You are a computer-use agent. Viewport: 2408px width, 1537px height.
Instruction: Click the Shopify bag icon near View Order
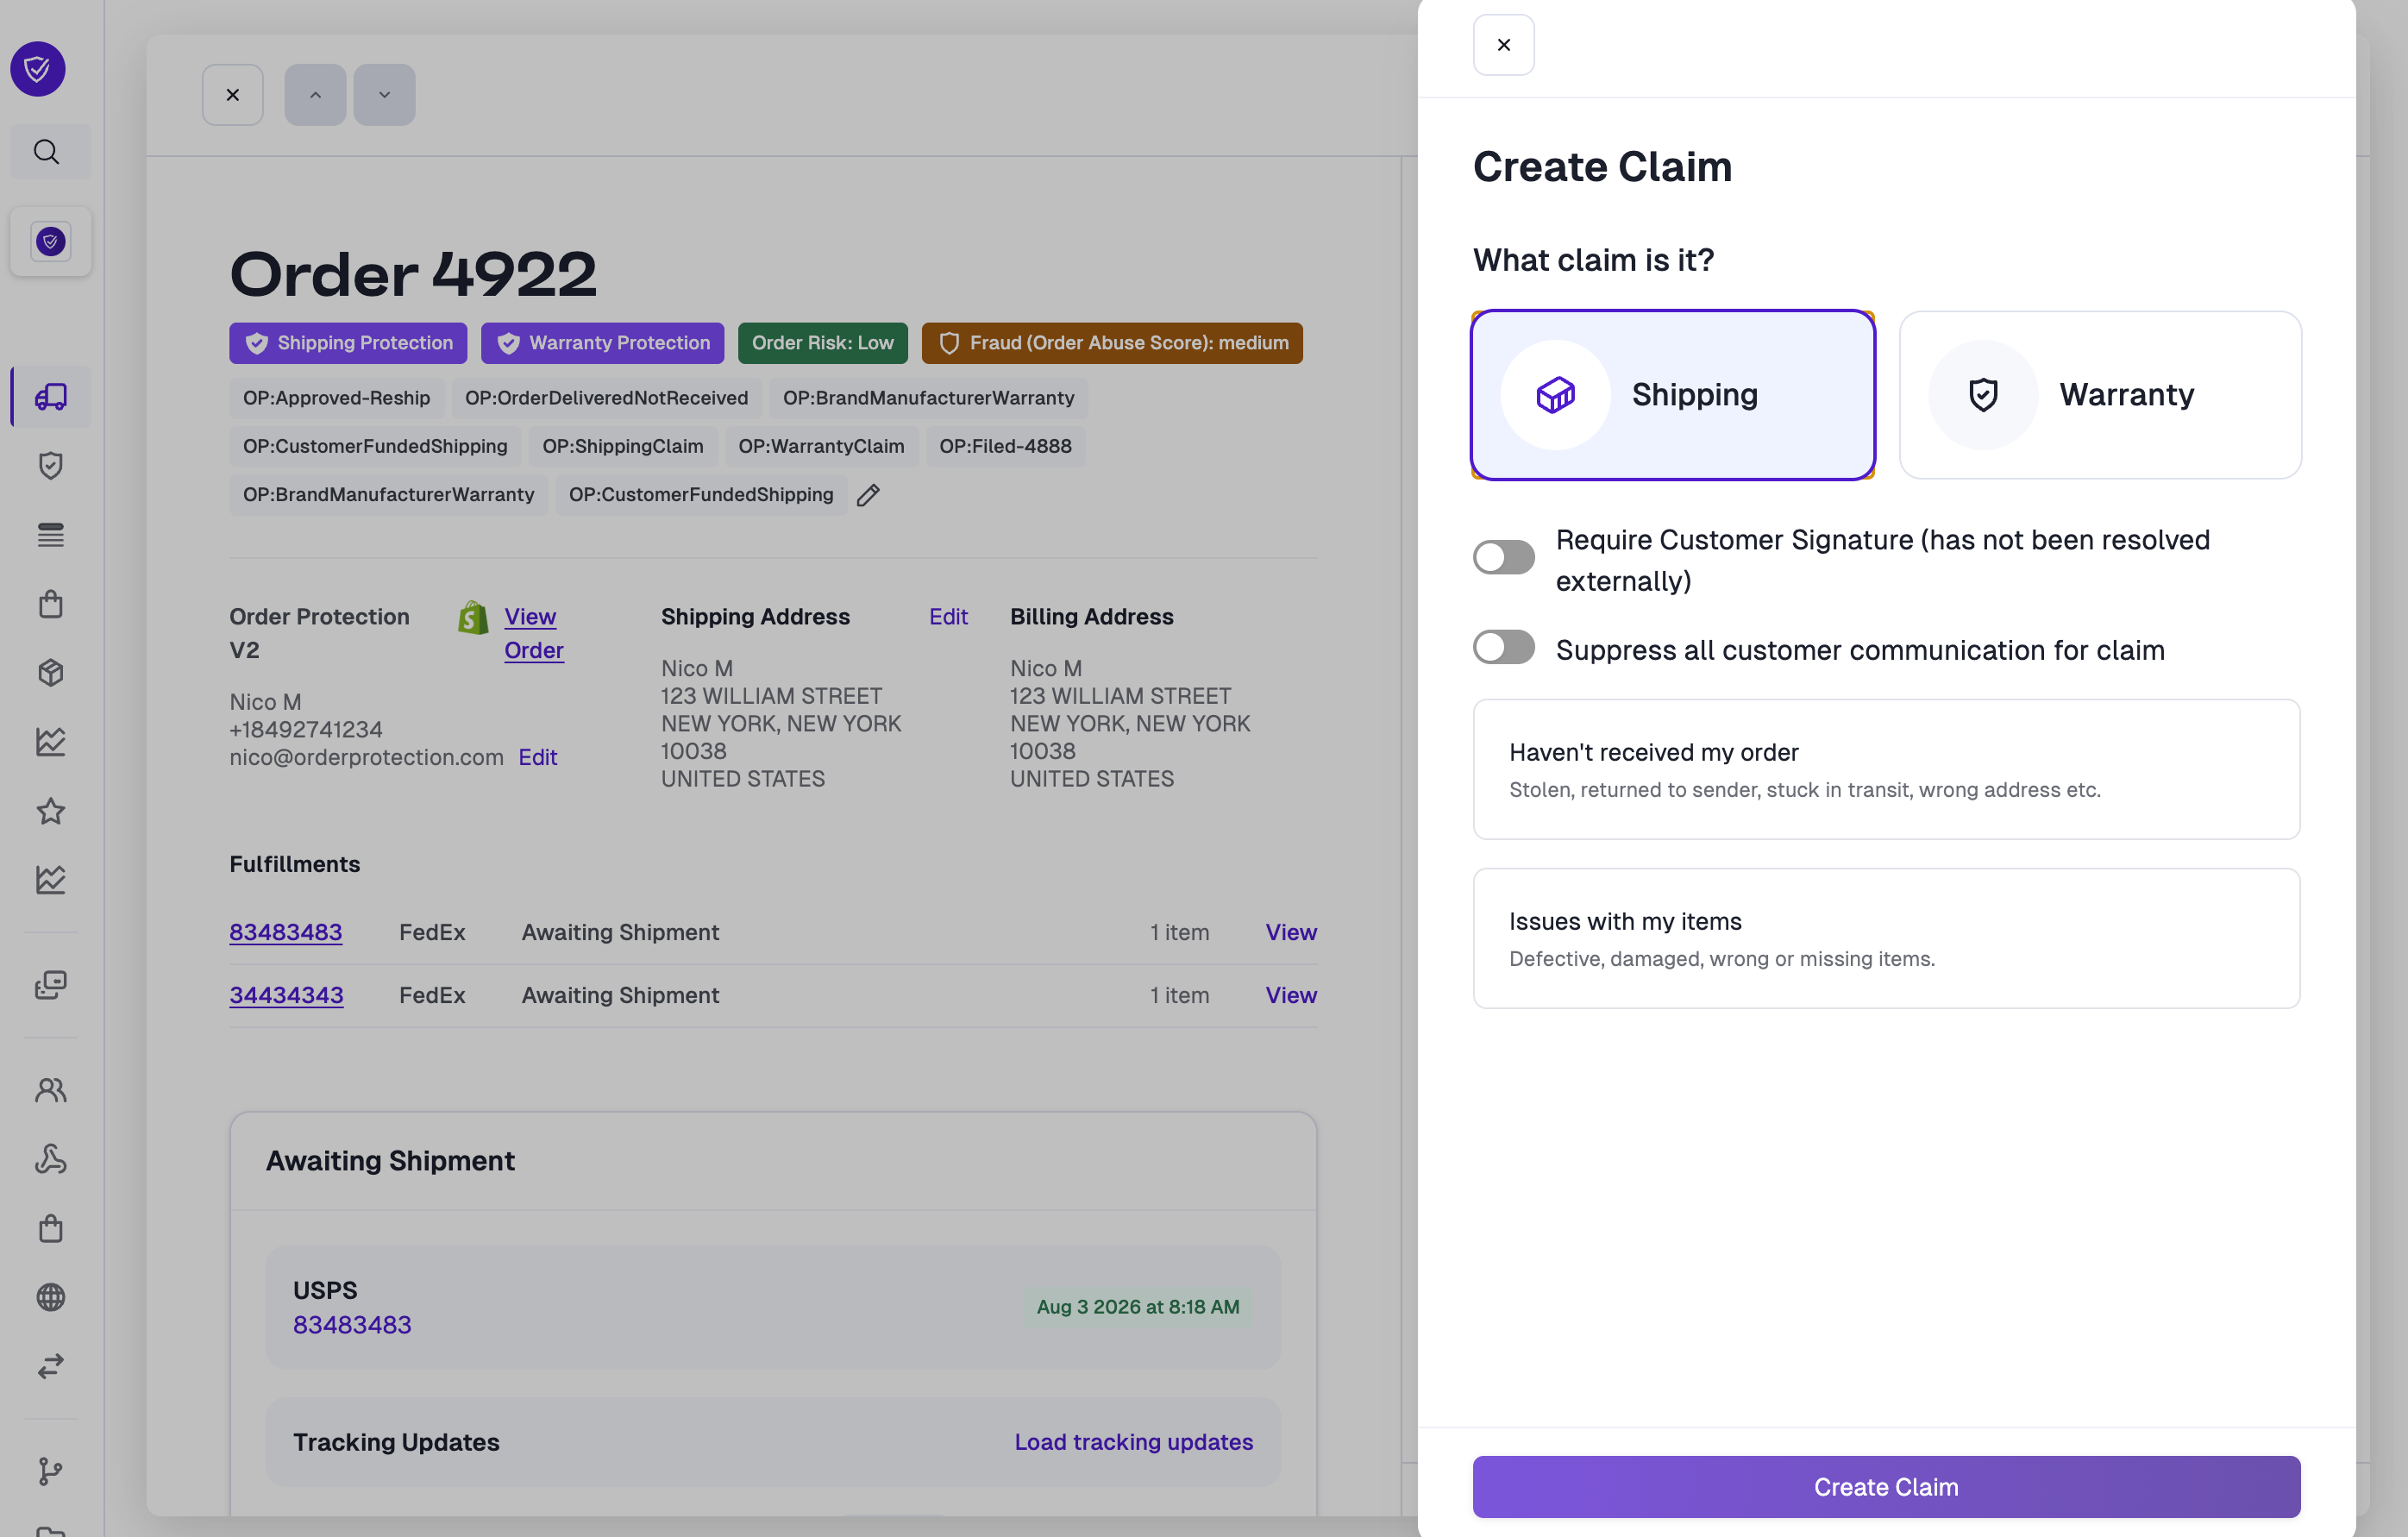pos(473,618)
